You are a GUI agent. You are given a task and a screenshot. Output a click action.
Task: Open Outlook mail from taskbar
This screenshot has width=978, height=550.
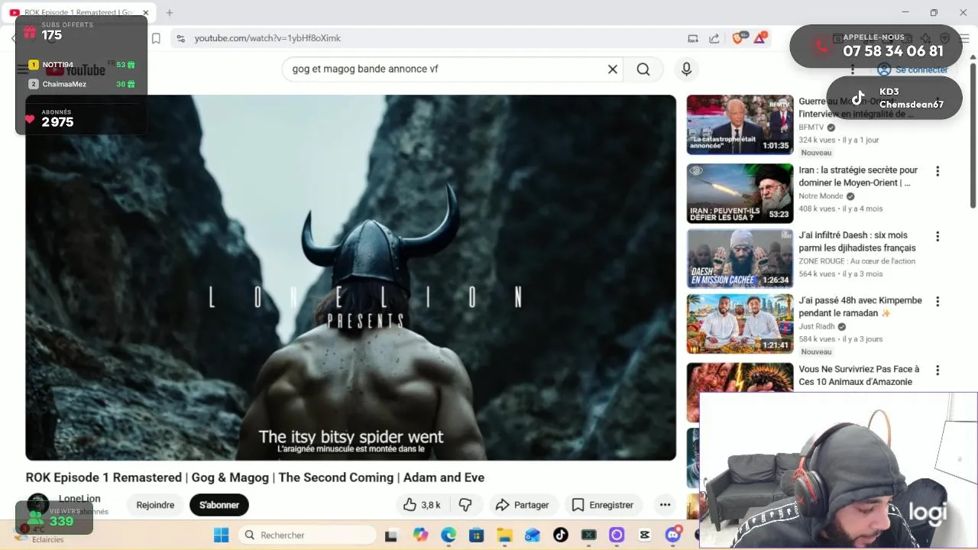tap(533, 535)
